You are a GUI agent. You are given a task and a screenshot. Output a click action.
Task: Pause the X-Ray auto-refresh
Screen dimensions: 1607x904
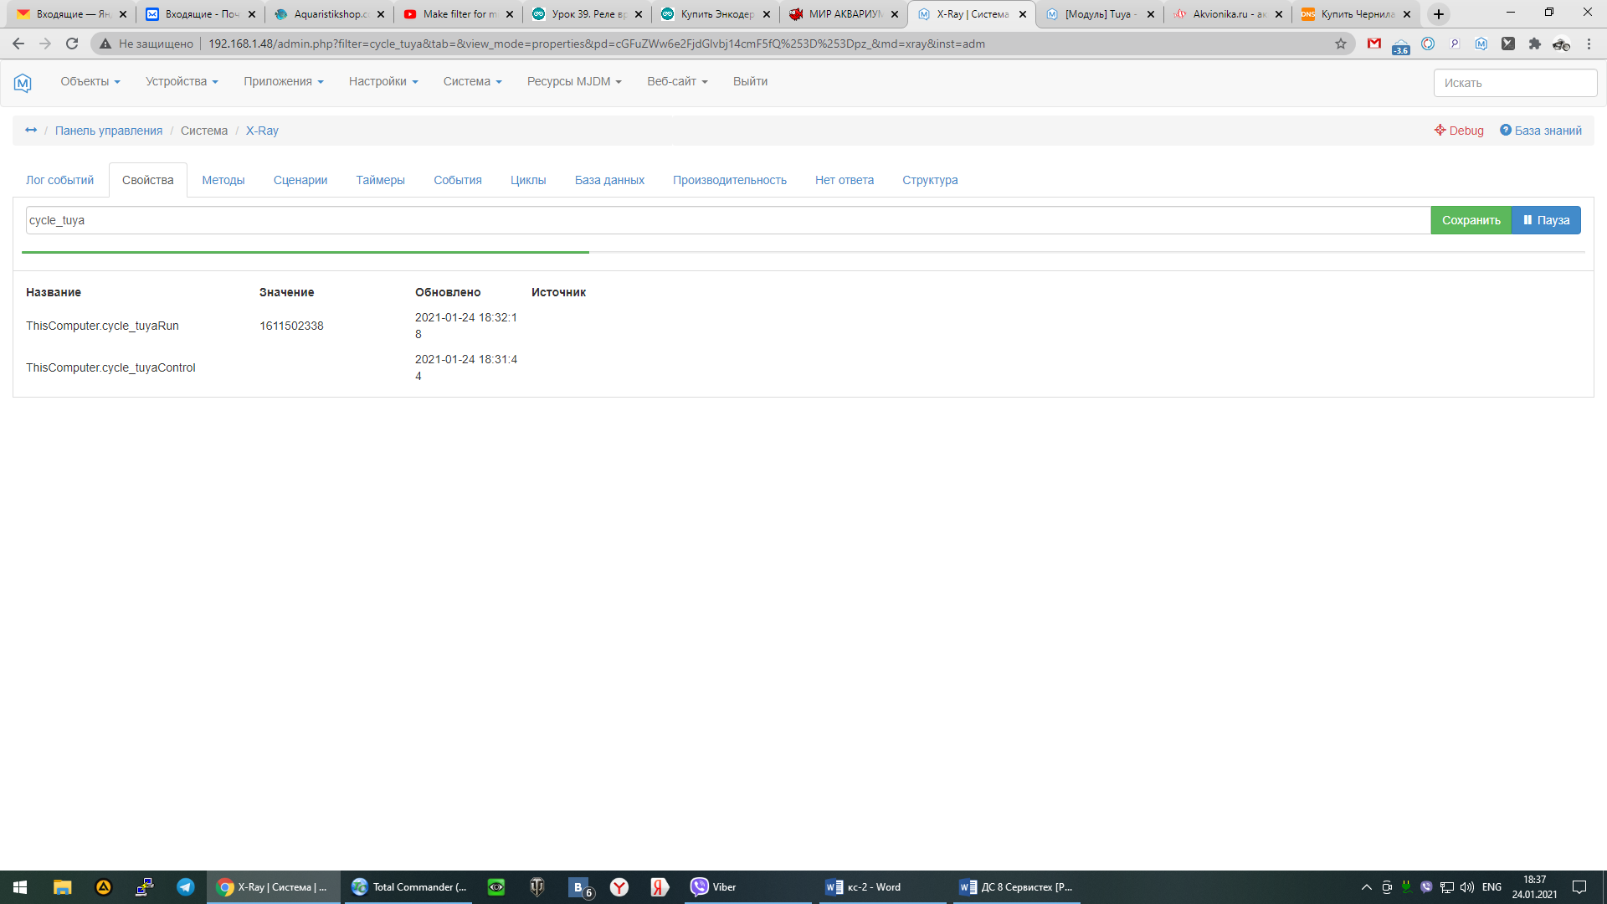1546,220
